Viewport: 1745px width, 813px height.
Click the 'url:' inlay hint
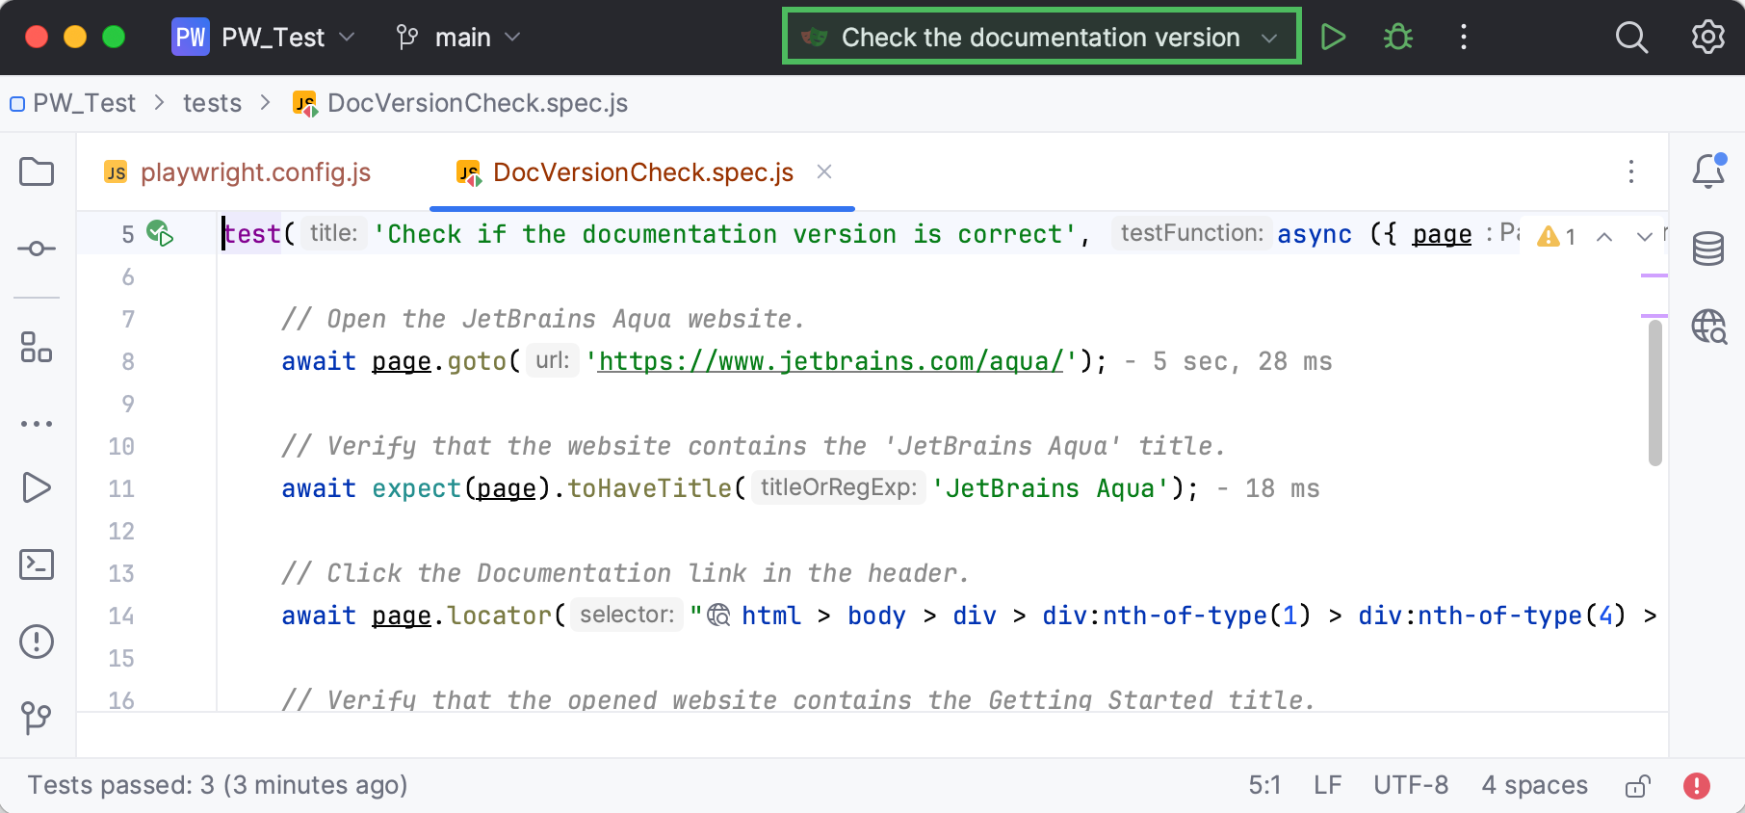[552, 360]
